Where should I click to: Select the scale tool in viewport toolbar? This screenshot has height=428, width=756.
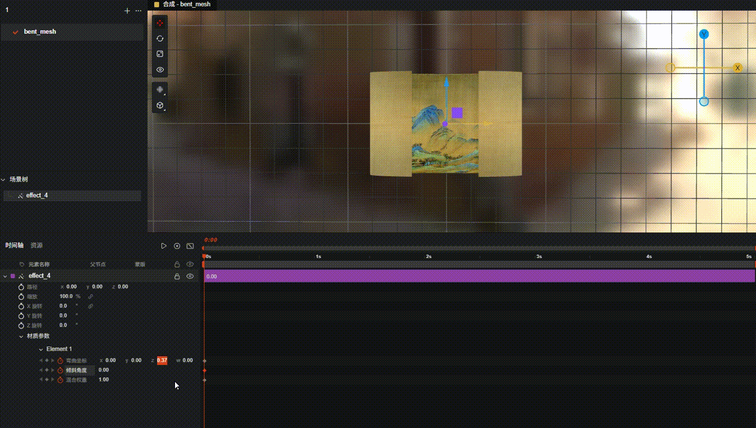(x=160, y=54)
